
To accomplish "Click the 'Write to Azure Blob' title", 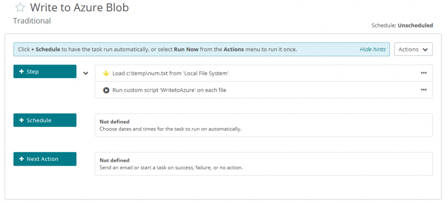I will tap(79, 8).
